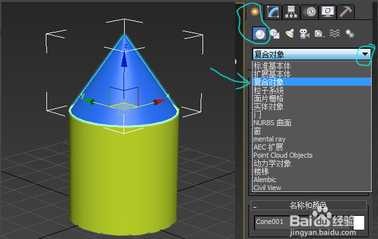Click the red X-axis gizmo arrow

tap(159, 102)
